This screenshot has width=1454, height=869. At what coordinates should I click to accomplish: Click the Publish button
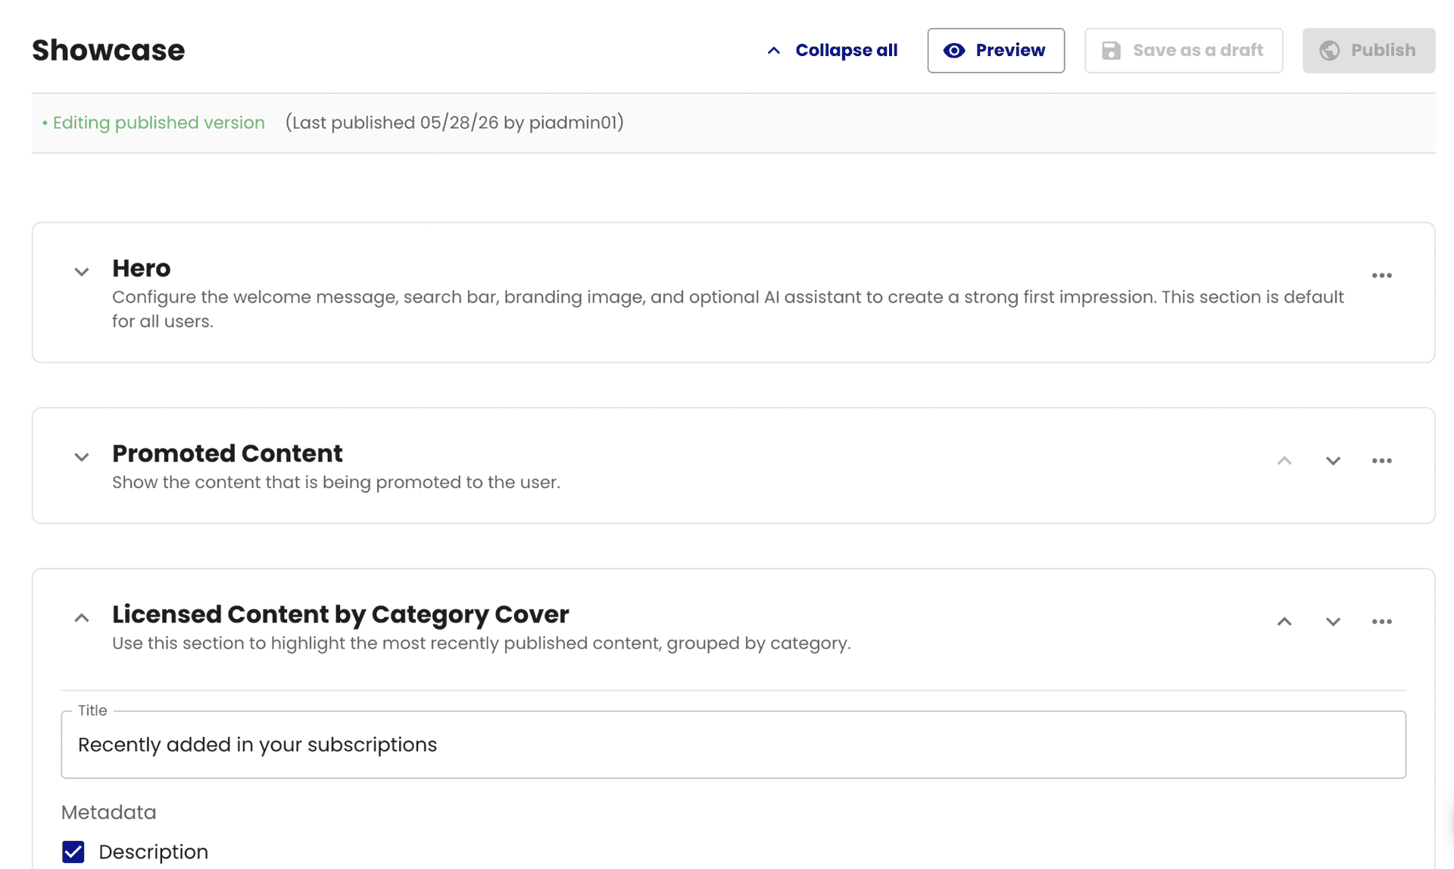coord(1368,50)
